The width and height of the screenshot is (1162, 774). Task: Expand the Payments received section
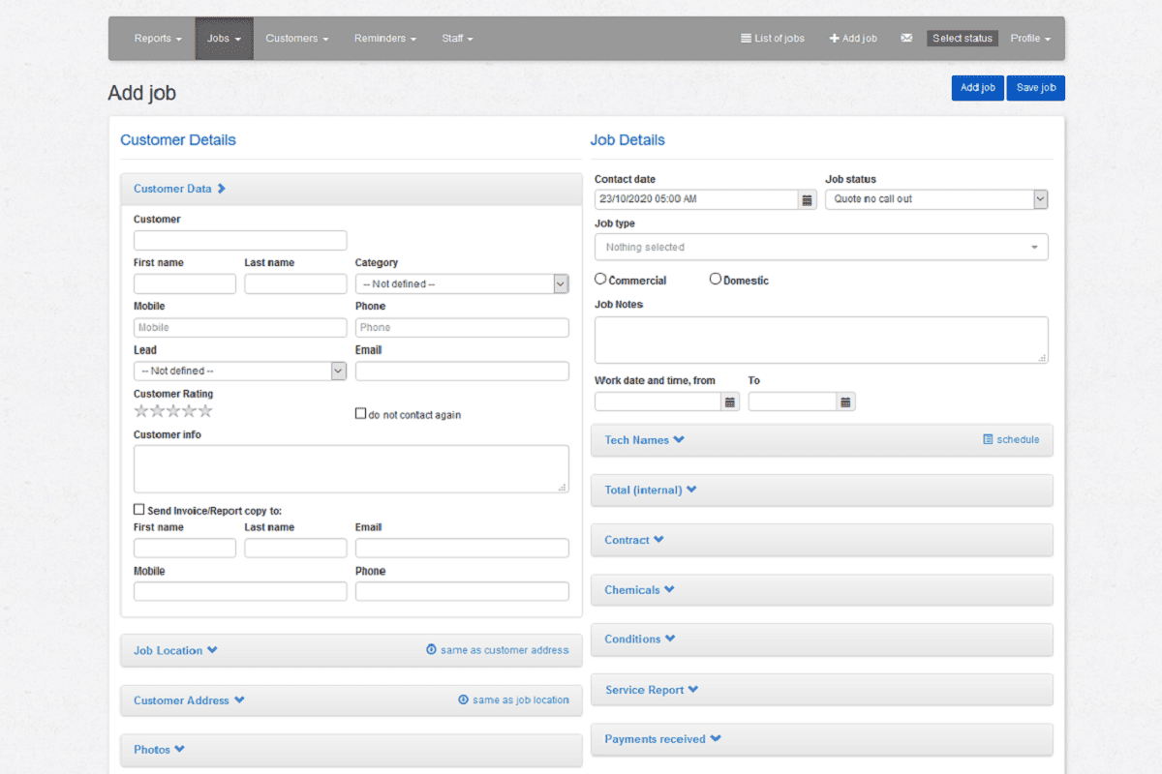pos(663,739)
